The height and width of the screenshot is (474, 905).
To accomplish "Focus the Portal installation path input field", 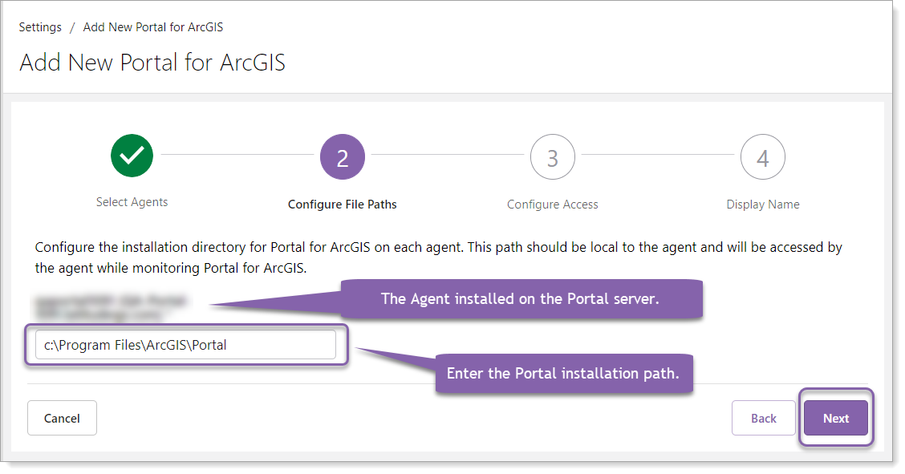I will tap(185, 345).
